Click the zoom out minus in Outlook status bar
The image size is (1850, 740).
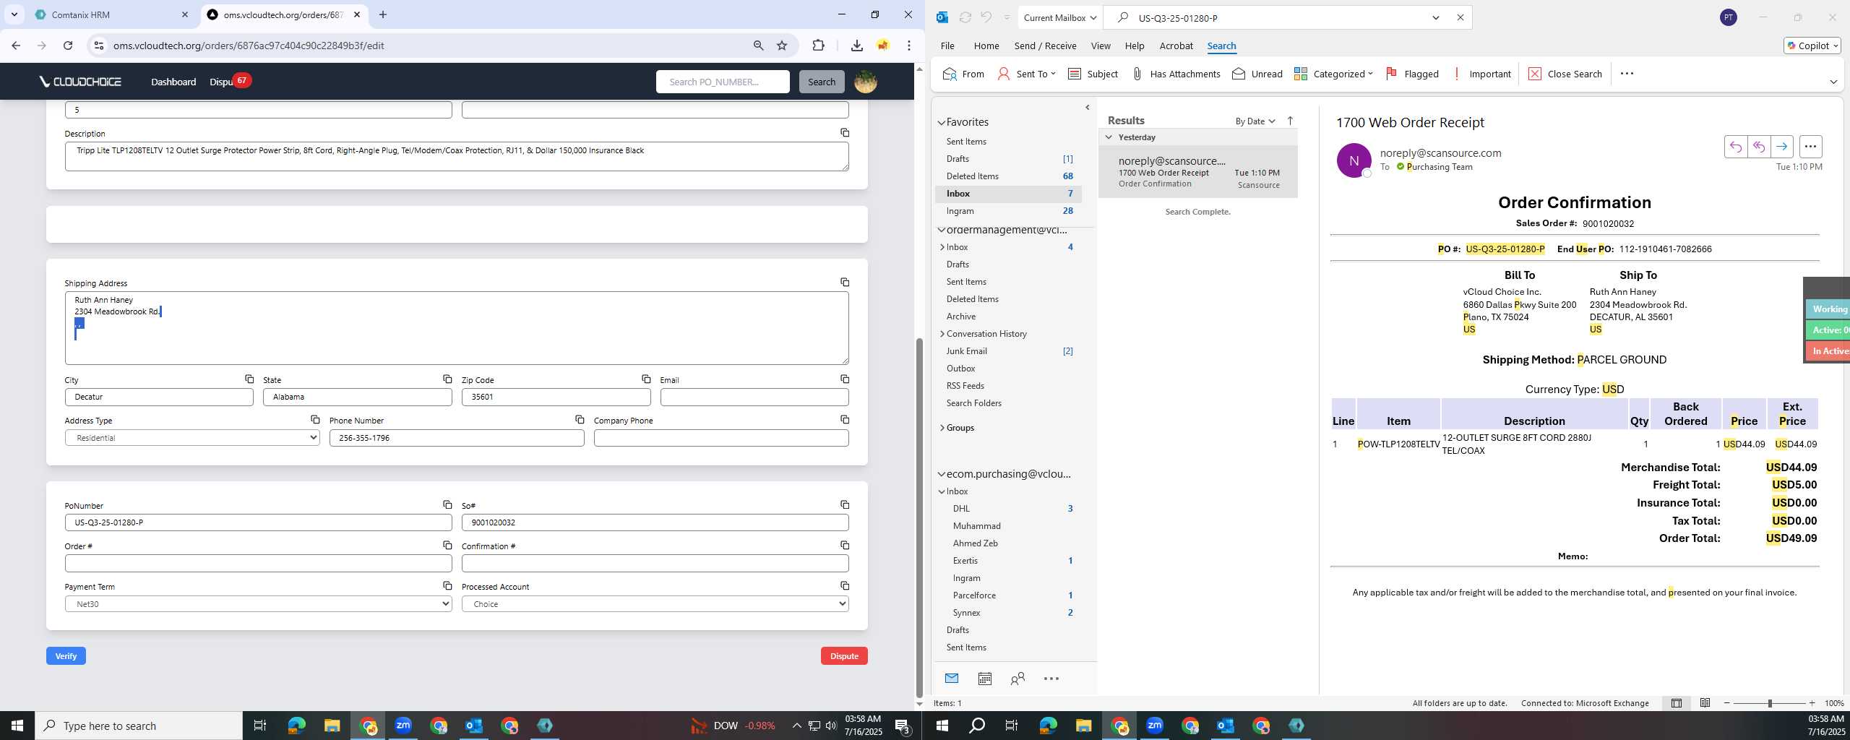(1727, 703)
